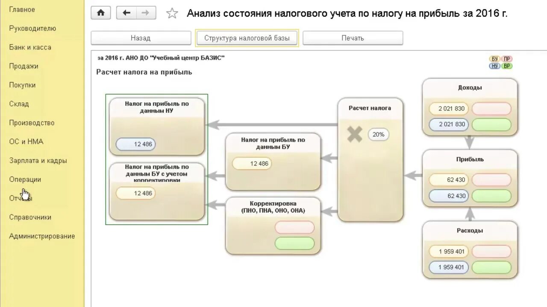The image size is (547, 307).
Task: Click Доходы НУ blue value 2 021 830
Action: click(x=449, y=125)
